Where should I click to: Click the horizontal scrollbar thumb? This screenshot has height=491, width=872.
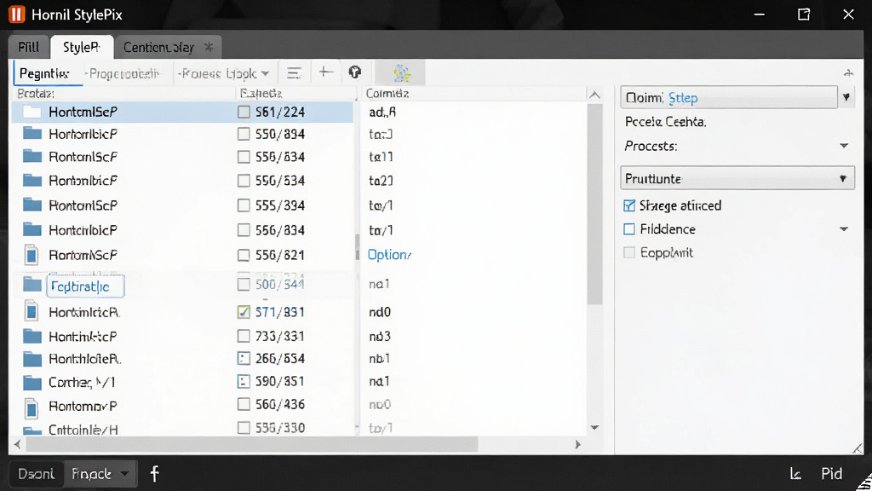pyautogui.click(x=251, y=444)
